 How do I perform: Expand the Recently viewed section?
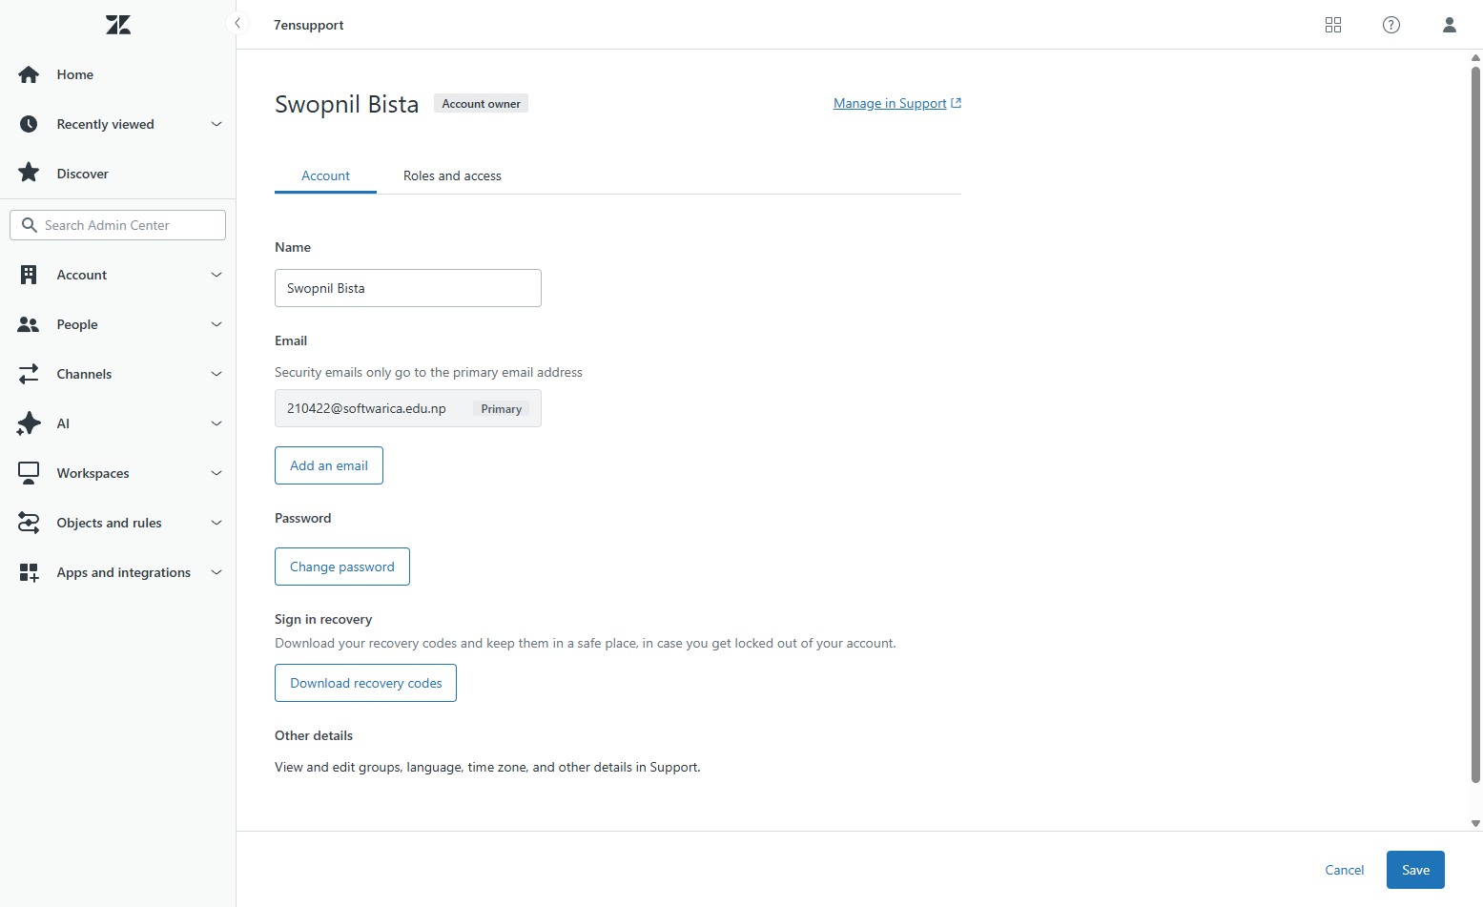[216, 124]
